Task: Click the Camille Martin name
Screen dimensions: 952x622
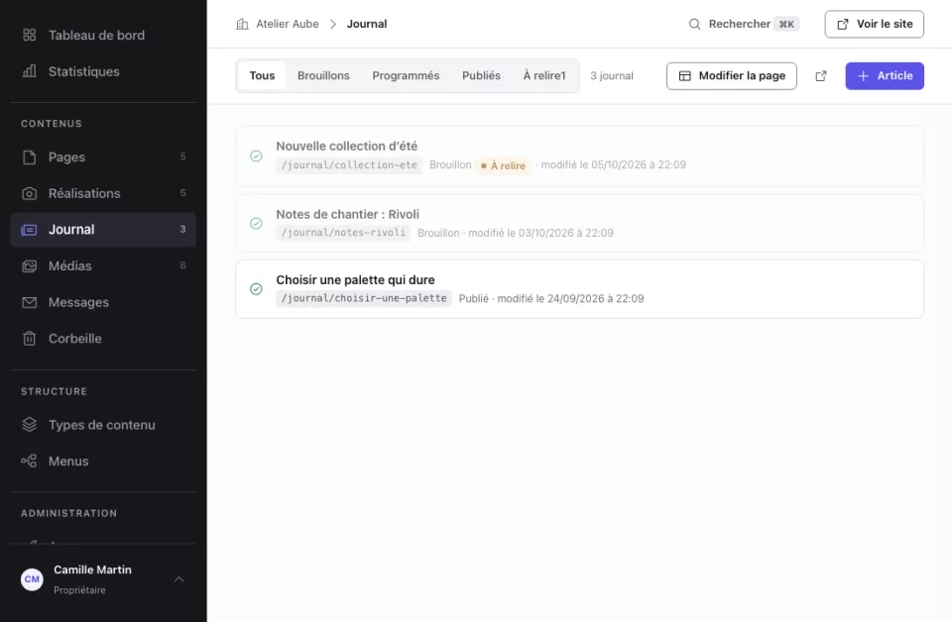Action: point(92,570)
